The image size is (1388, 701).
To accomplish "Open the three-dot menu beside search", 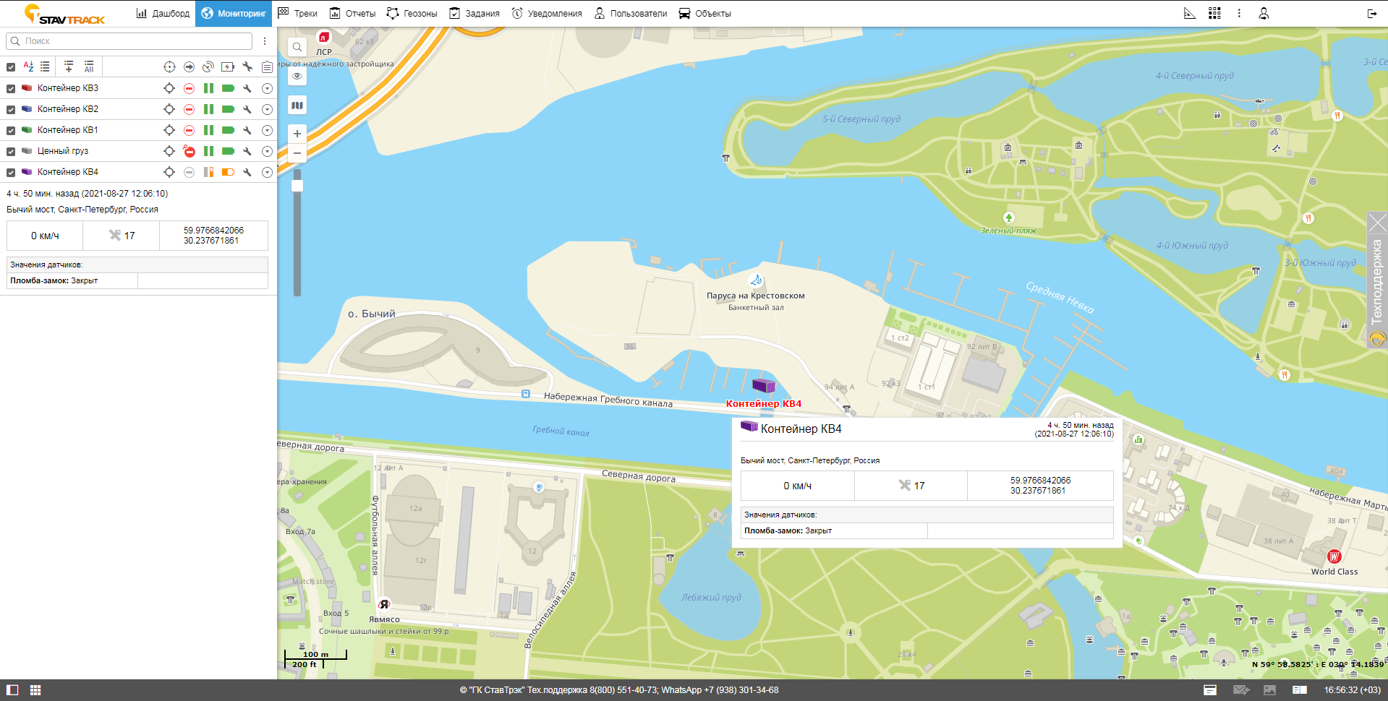I will pyautogui.click(x=265, y=41).
